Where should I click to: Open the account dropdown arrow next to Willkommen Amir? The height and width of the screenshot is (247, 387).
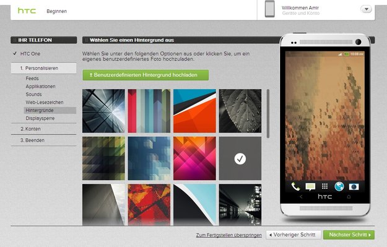click(367, 9)
